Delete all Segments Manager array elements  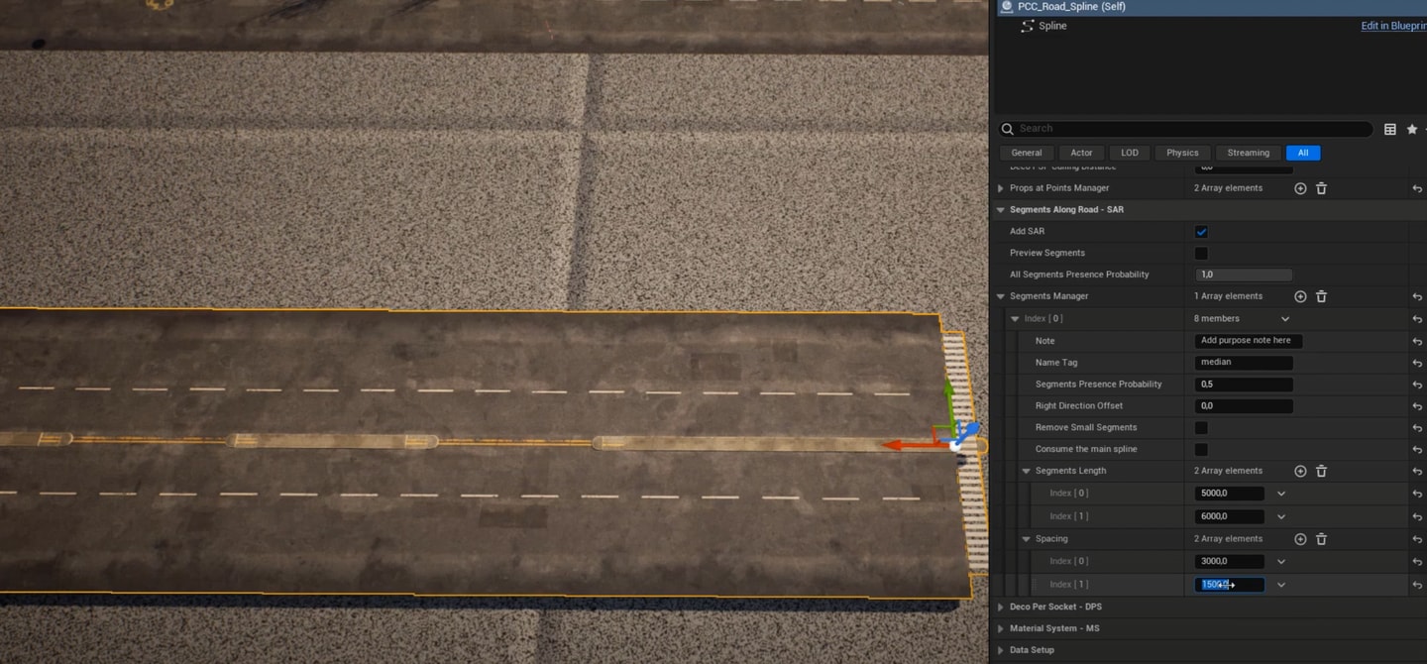click(1321, 296)
